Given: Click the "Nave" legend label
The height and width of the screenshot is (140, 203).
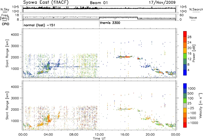Looking at the screenshot, I should [x=193, y=17].
